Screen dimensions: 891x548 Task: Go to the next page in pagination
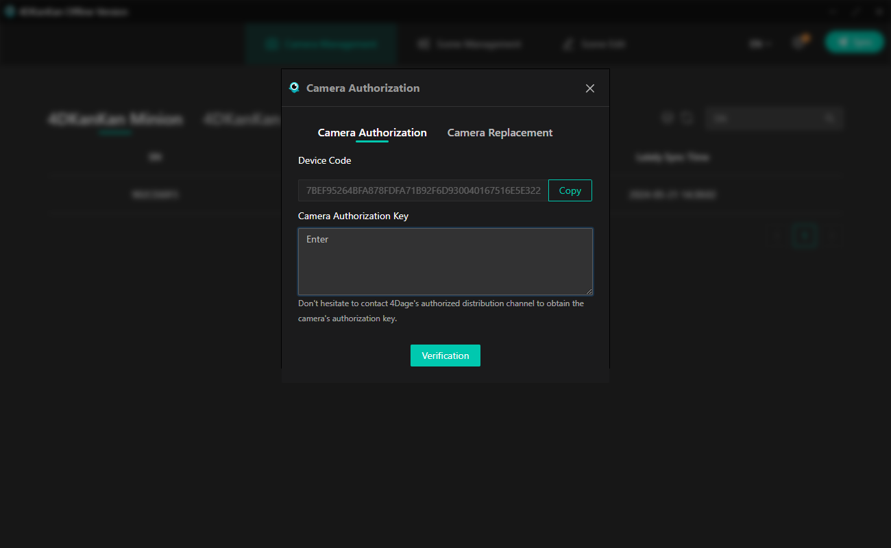tap(833, 236)
